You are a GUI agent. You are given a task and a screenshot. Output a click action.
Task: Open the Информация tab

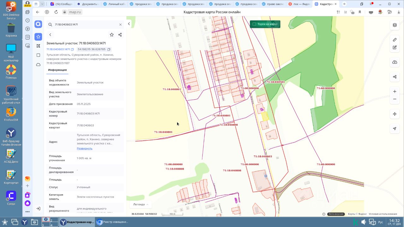(57, 70)
